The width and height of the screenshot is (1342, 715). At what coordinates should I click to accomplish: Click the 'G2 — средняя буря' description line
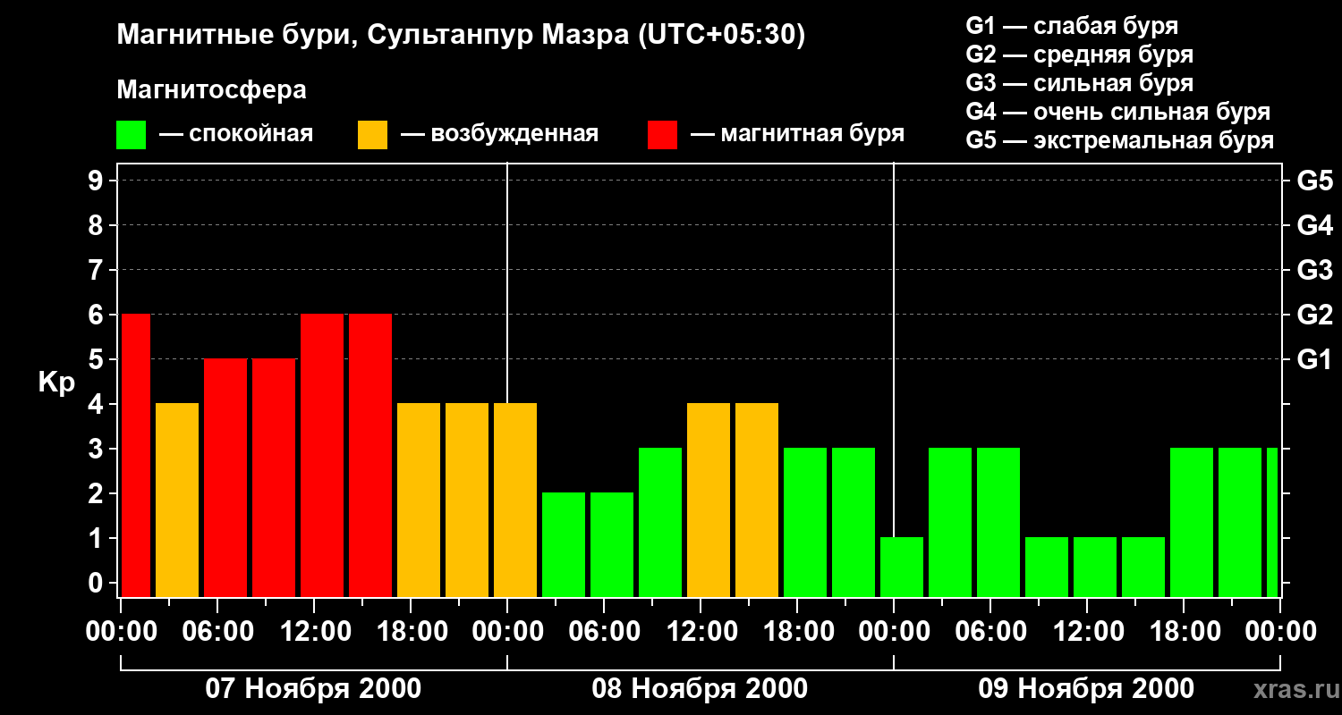pyautogui.click(x=1080, y=55)
